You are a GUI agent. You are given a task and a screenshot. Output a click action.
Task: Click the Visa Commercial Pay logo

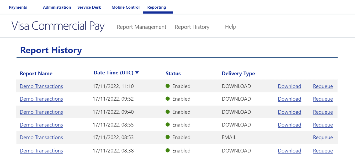click(x=58, y=26)
